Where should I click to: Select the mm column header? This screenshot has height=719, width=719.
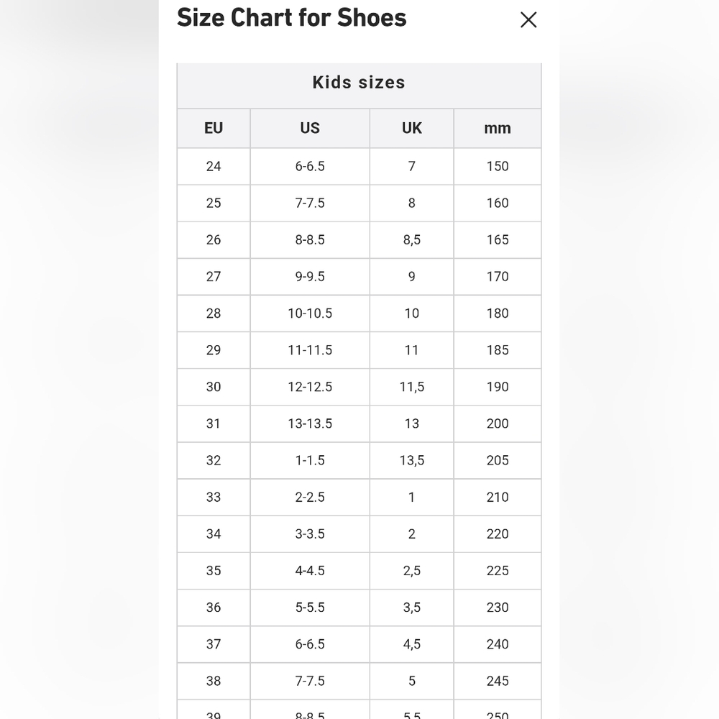[498, 128]
